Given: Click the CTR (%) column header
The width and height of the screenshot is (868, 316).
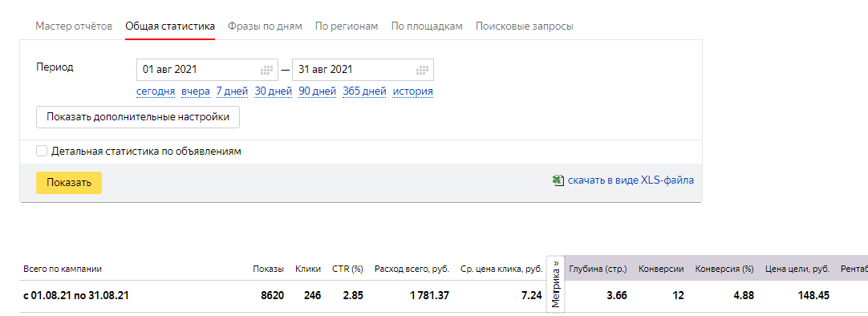Looking at the screenshot, I should click(347, 269).
